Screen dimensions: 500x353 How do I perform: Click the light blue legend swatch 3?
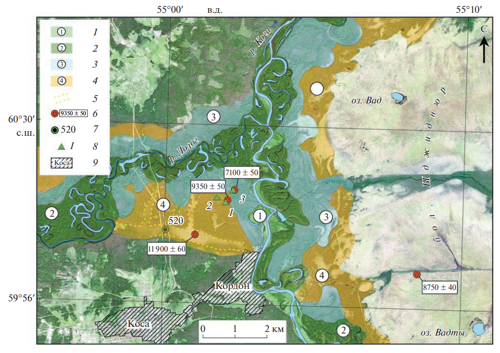pos(62,65)
